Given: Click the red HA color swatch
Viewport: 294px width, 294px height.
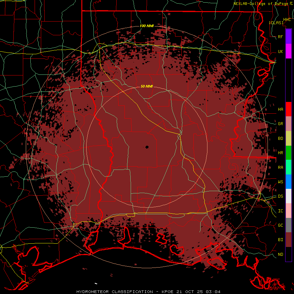Looking at the screenshot, I should (x=288, y=109).
